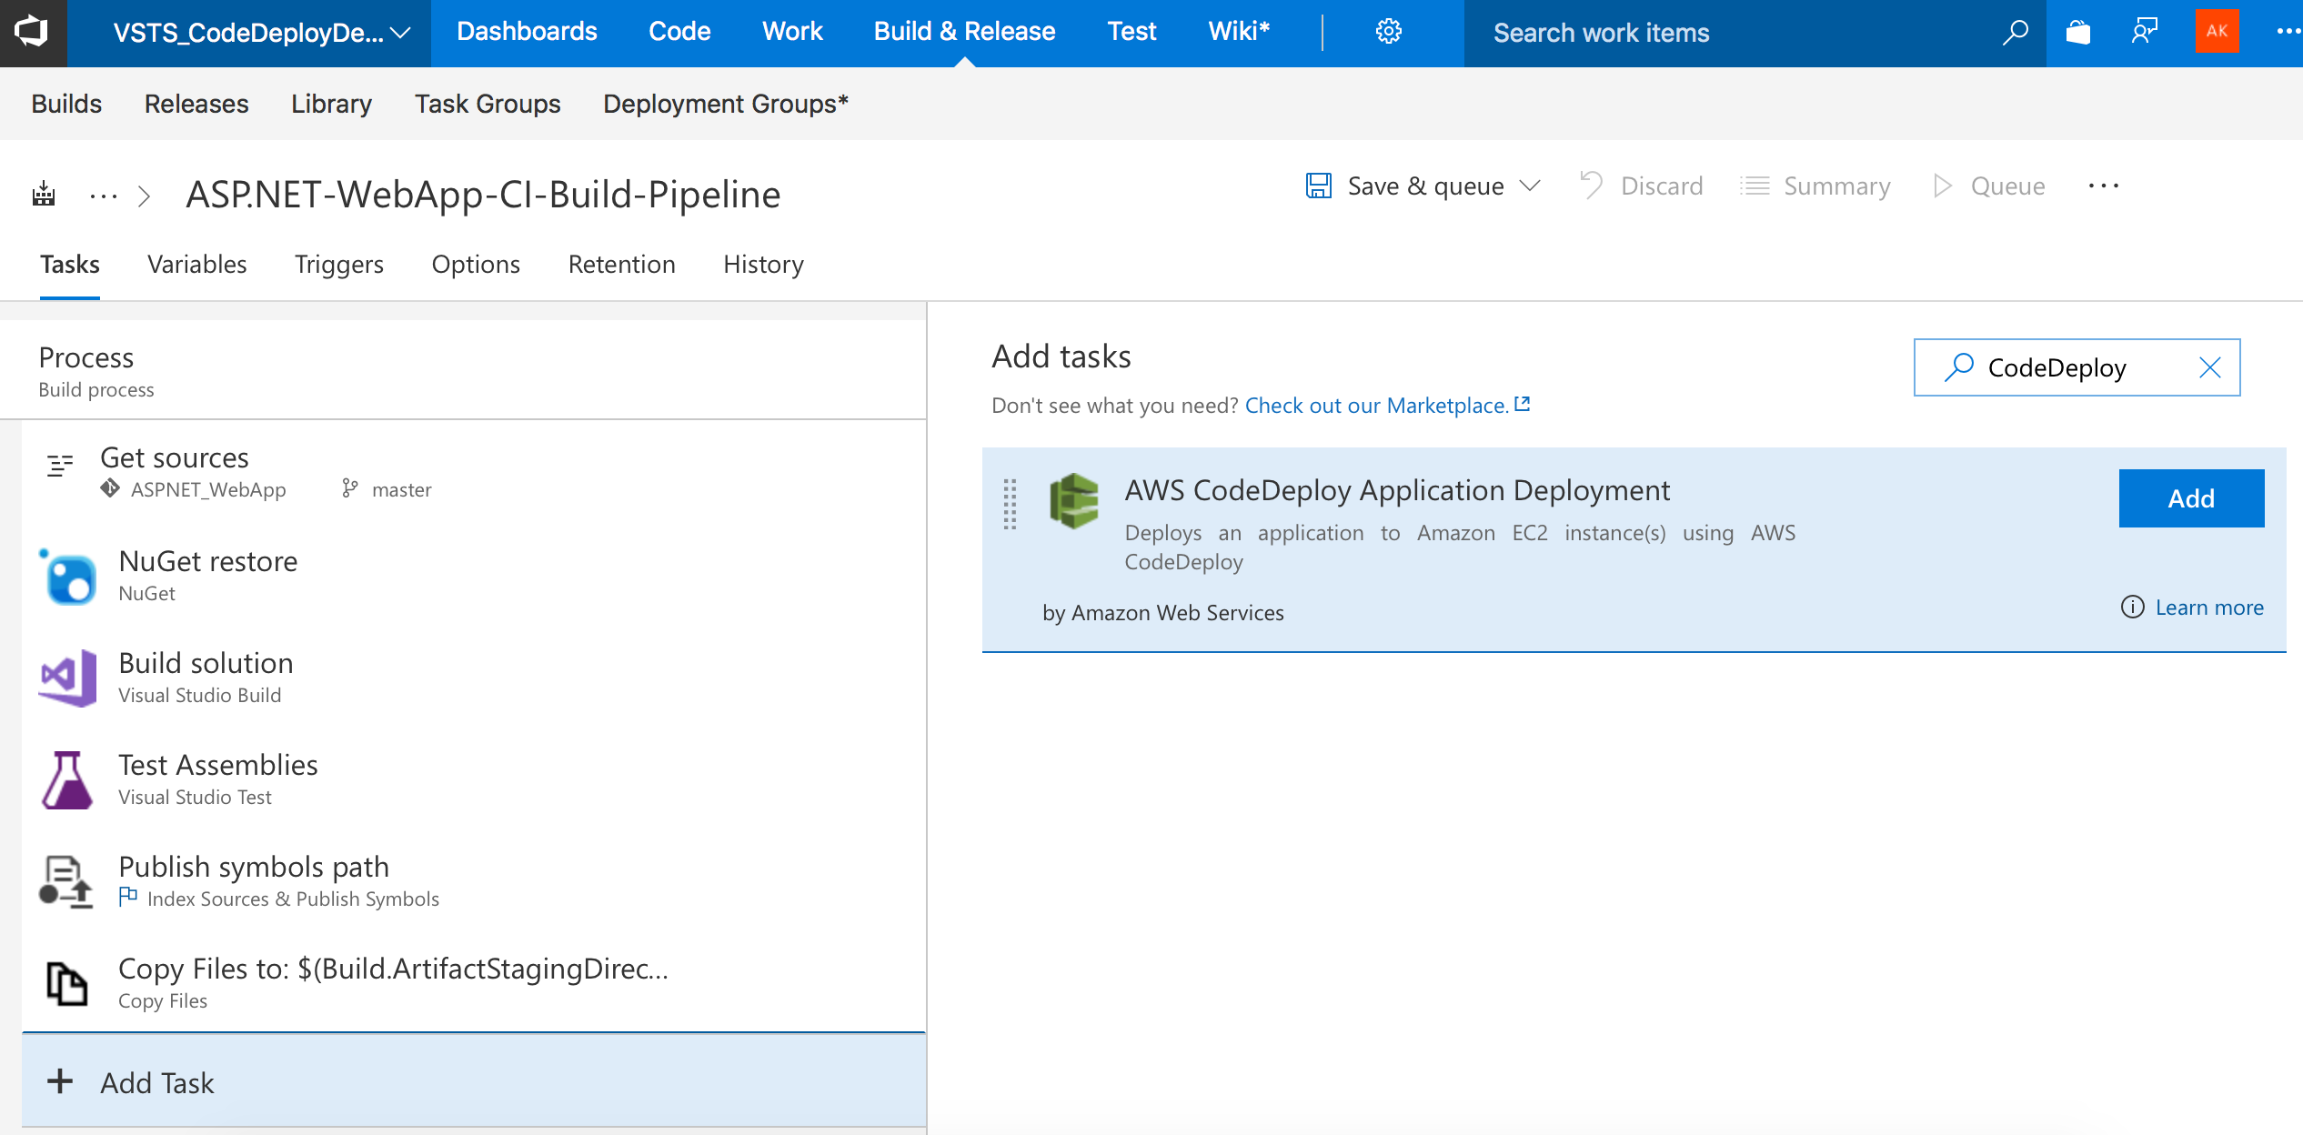
Task: Open the Triggers tab
Action: click(x=338, y=265)
